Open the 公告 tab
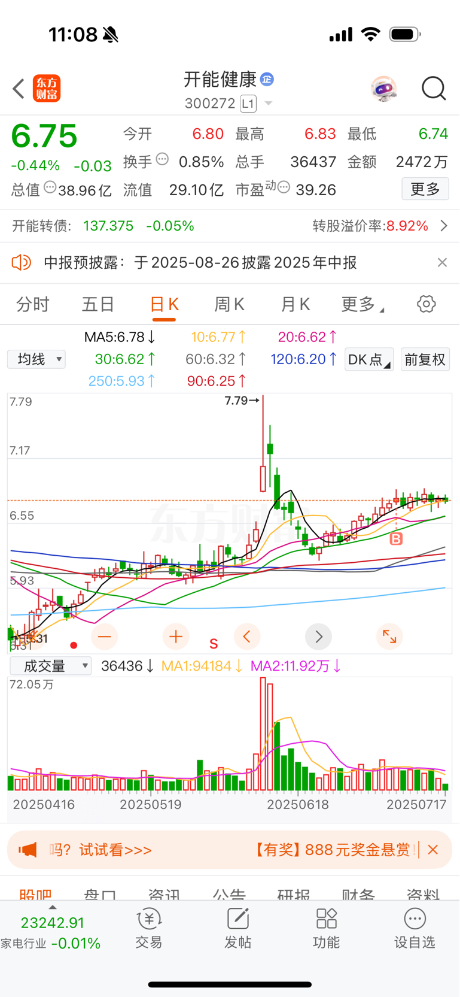The width and height of the screenshot is (460, 997). 229,893
